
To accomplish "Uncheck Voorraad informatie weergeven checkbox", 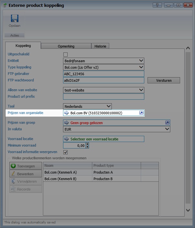I will [65, 152].
